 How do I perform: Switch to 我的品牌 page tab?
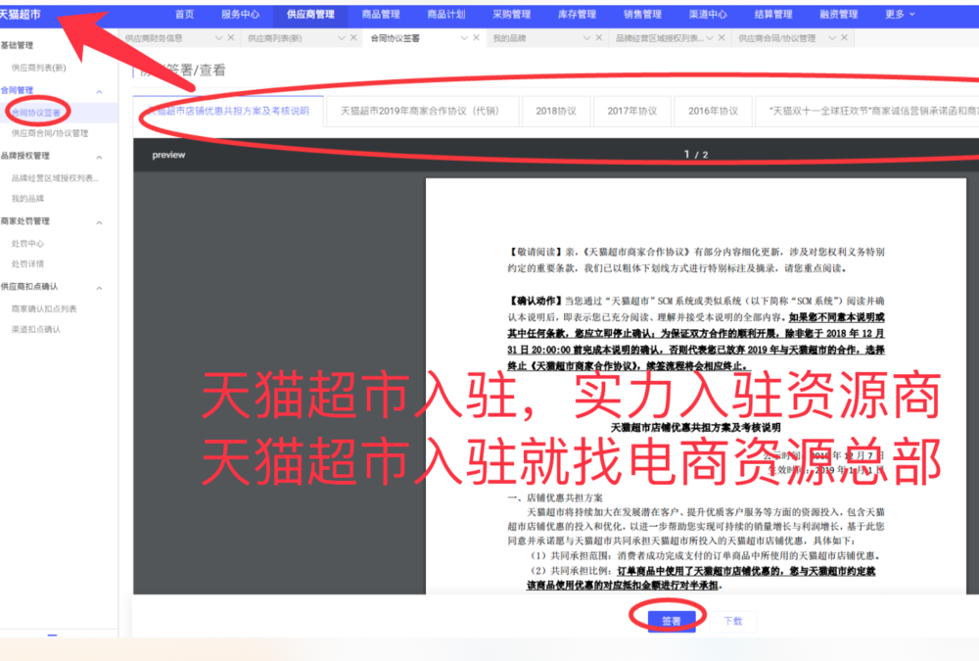[x=509, y=38]
